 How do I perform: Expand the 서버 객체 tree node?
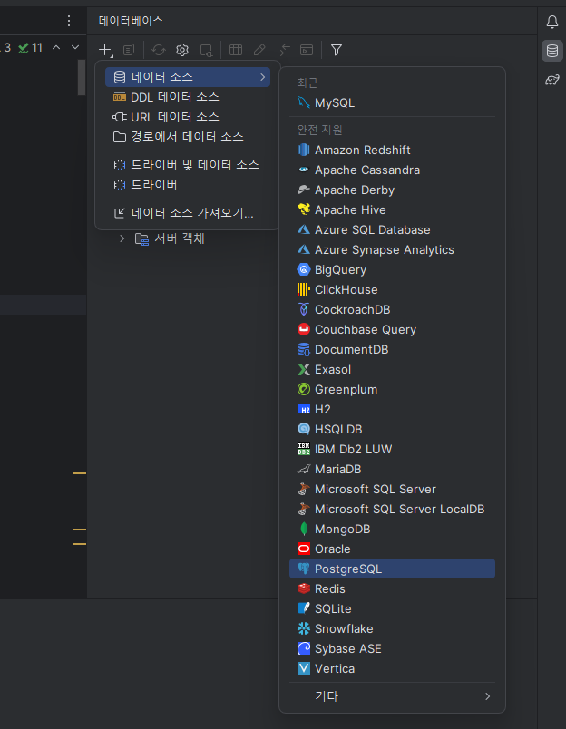pos(122,238)
